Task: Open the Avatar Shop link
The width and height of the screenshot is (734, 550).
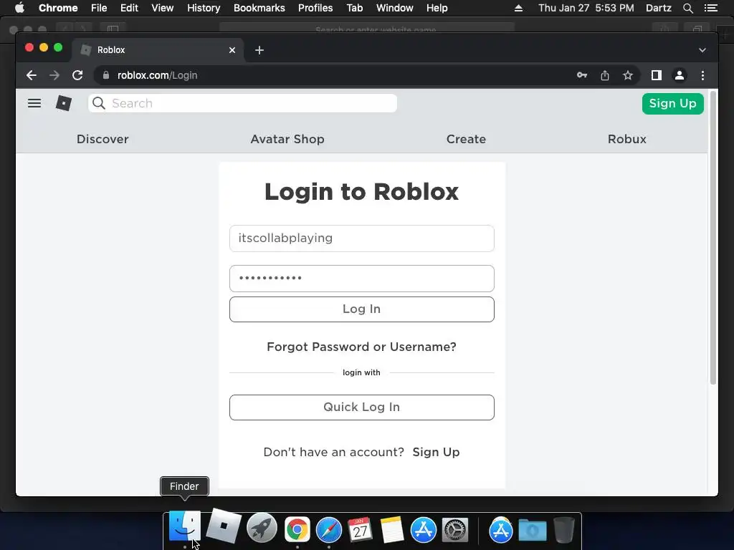Action: (287, 139)
